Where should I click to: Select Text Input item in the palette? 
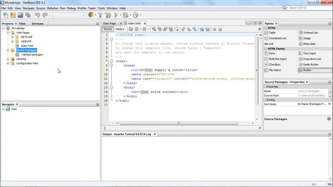click(308, 54)
